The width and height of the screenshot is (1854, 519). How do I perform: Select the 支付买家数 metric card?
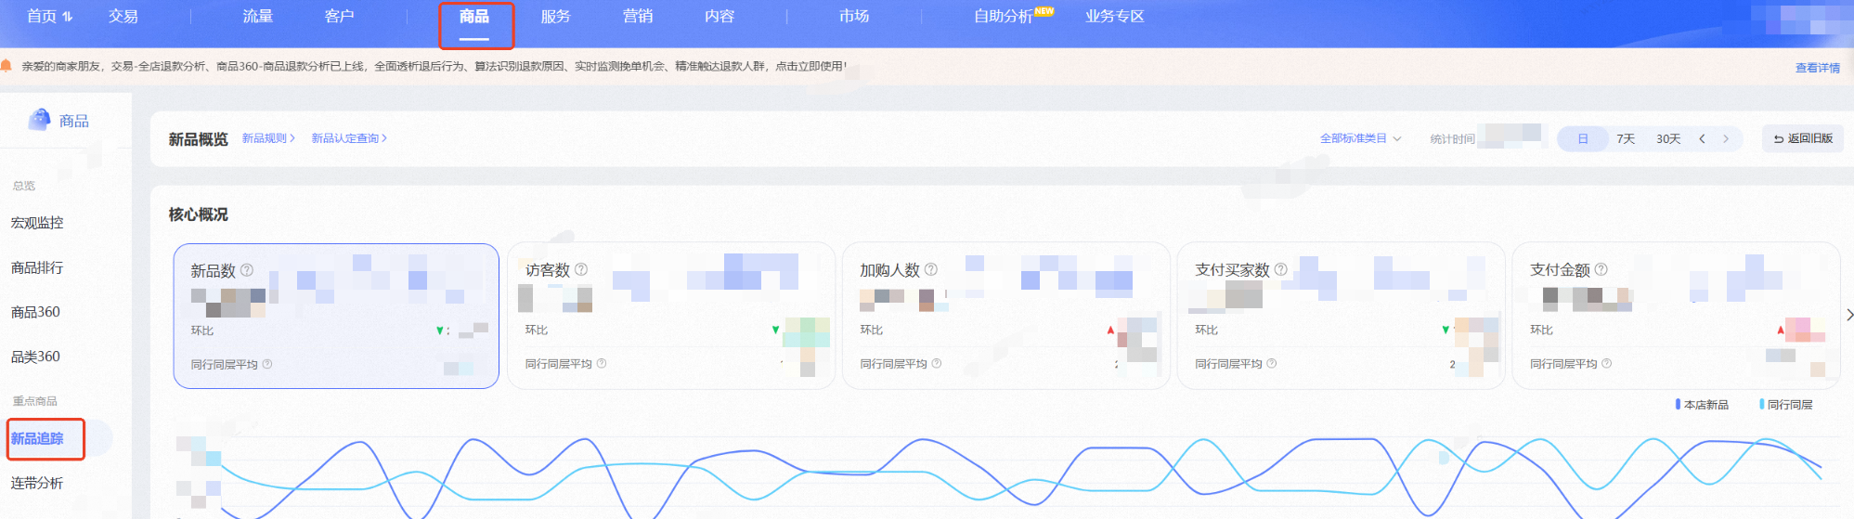click(1342, 316)
